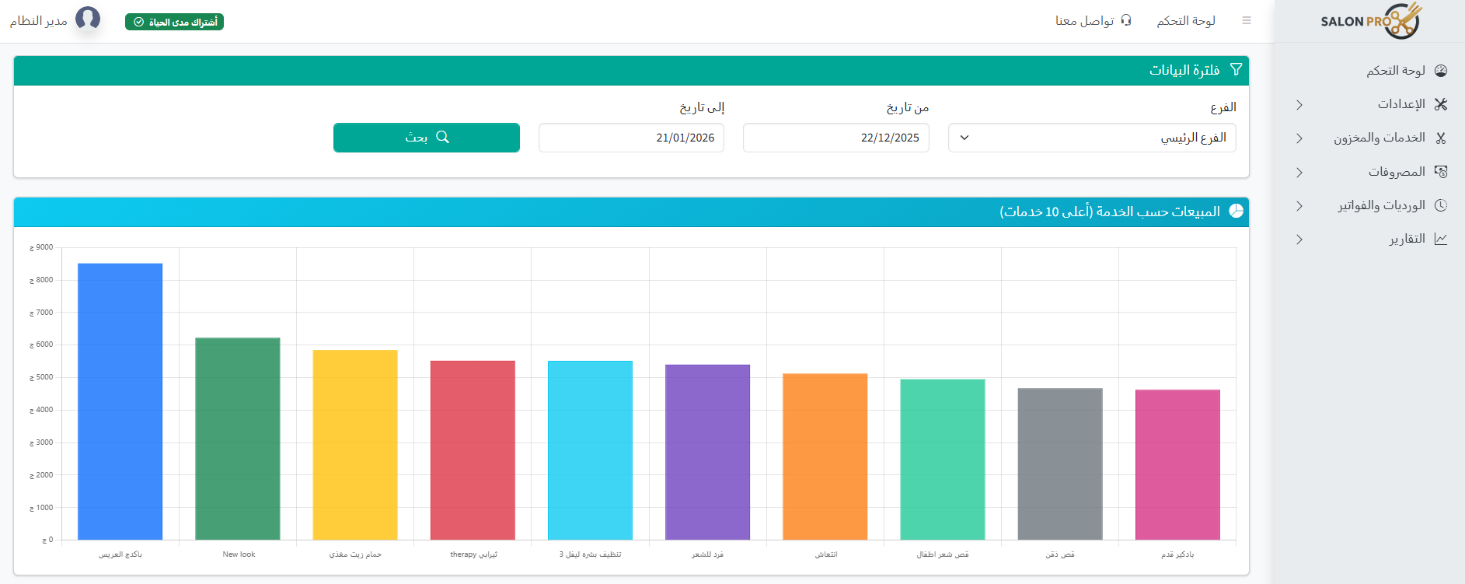Viewport: 1465px width, 584px height.
Task: Click the من تاريخ date field
Action: (x=835, y=138)
